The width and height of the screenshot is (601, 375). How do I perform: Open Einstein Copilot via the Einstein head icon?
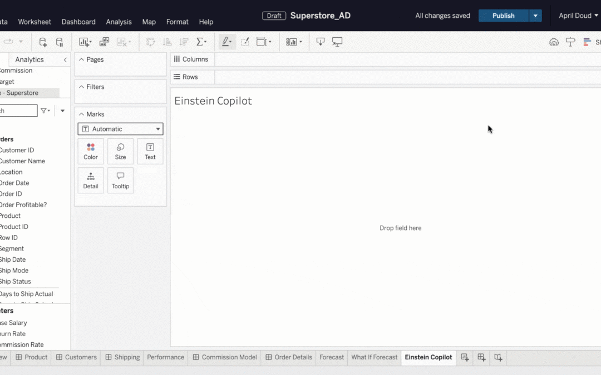pyautogui.click(x=554, y=42)
